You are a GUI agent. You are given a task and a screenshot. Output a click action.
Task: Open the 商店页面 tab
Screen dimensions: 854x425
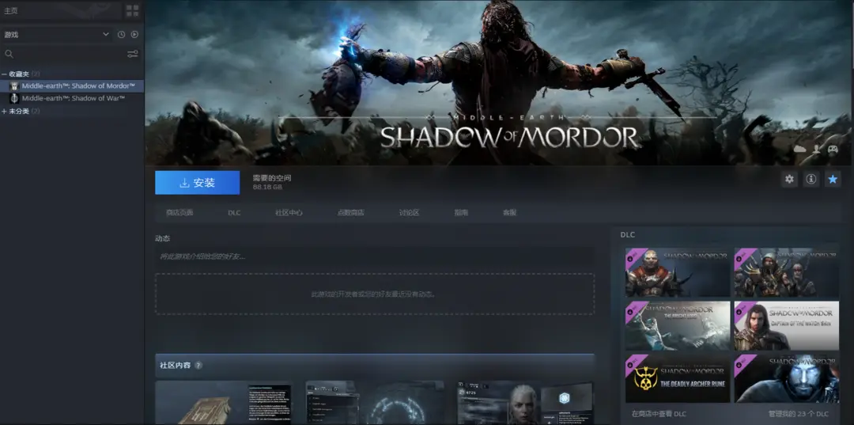tap(179, 212)
